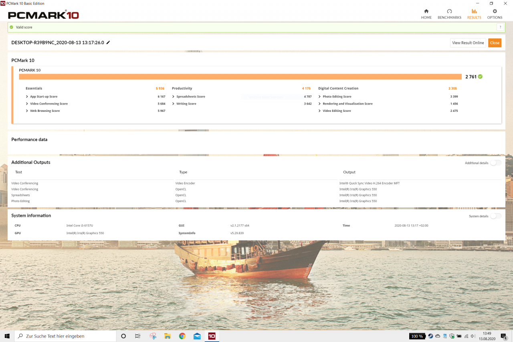Toggle the Additional details switch

496,163
